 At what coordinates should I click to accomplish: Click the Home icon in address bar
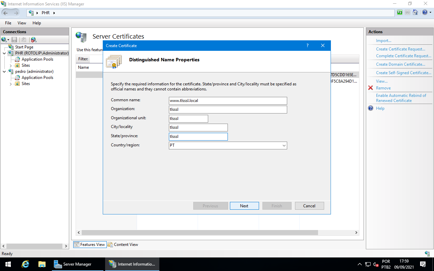(415, 12)
